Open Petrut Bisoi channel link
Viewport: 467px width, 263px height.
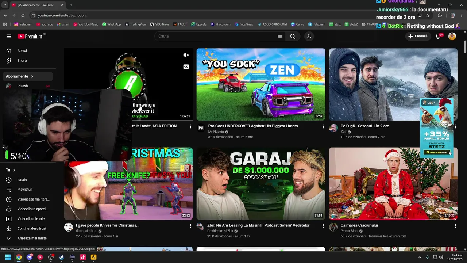pos(350,231)
